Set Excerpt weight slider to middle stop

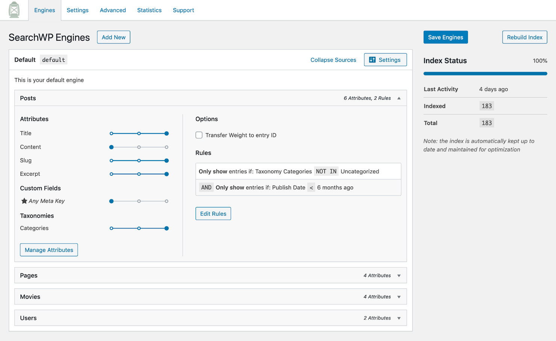pyautogui.click(x=139, y=174)
